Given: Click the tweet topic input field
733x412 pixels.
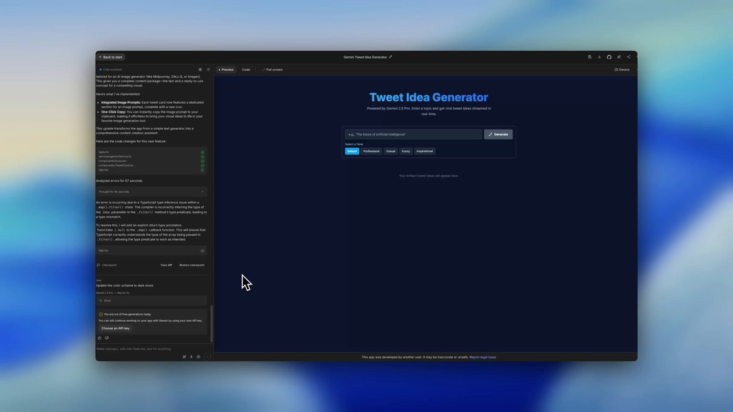Looking at the screenshot, I should (414, 134).
